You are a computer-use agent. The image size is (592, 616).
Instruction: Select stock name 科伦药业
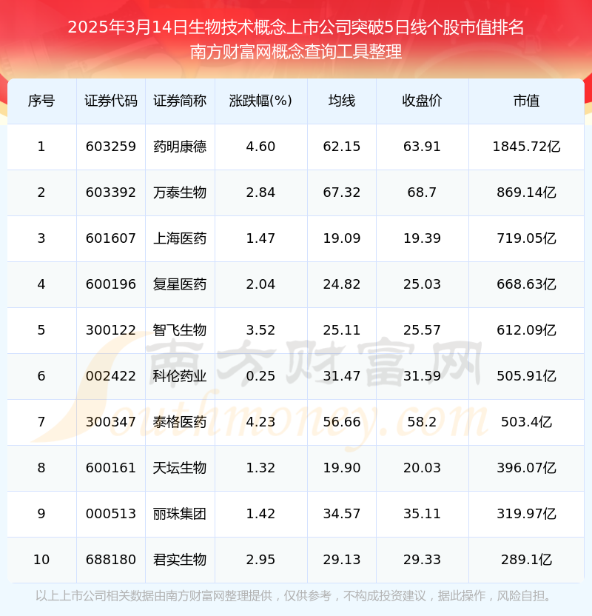[x=180, y=376]
